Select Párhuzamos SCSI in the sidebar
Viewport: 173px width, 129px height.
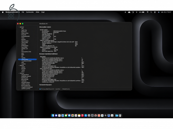tap(26, 52)
